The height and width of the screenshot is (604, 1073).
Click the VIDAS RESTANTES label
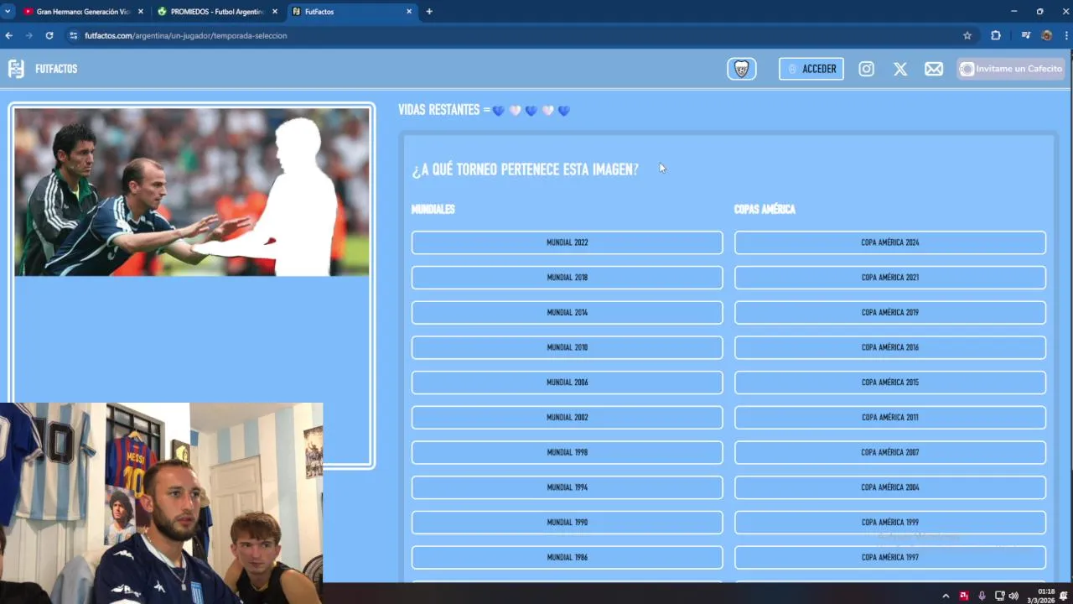tap(444, 110)
